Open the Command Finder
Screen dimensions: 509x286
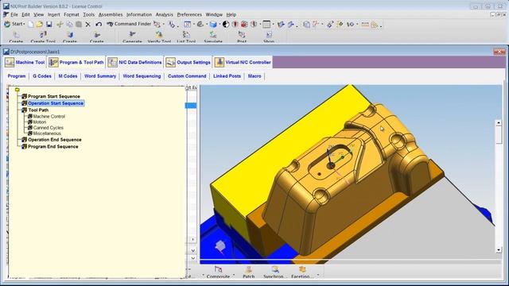tap(129, 24)
